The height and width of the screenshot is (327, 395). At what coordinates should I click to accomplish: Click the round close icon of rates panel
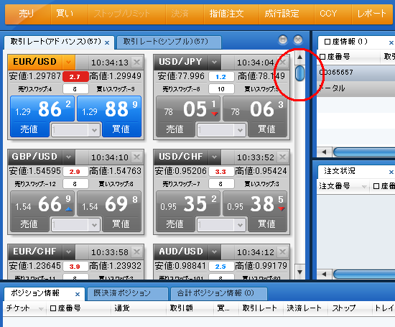tap(298, 40)
